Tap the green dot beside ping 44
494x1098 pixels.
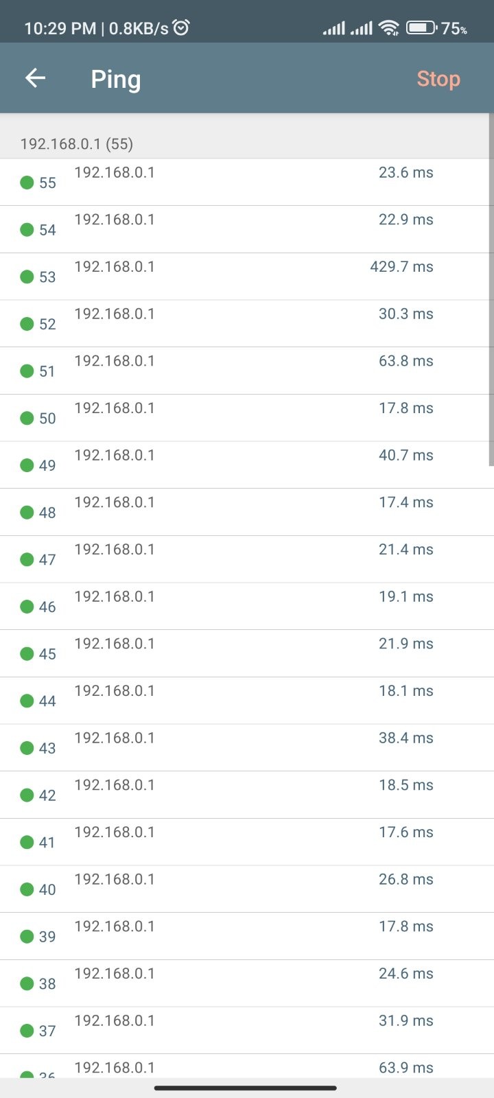[x=27, y=701]
